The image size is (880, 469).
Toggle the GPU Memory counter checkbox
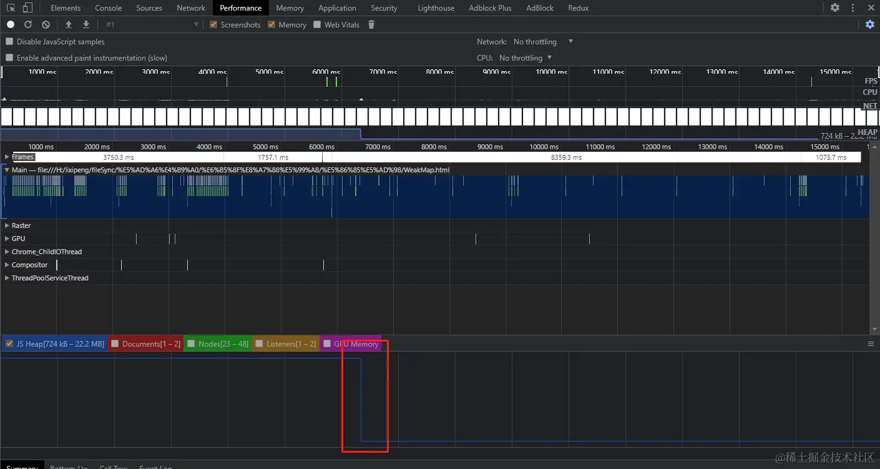[x=327, y=343]
